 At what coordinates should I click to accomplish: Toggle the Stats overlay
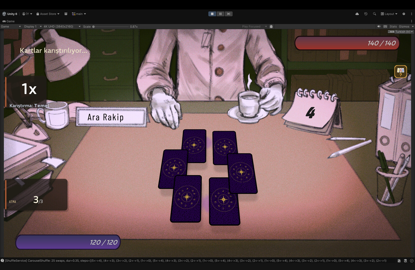[x=393, y=26]
